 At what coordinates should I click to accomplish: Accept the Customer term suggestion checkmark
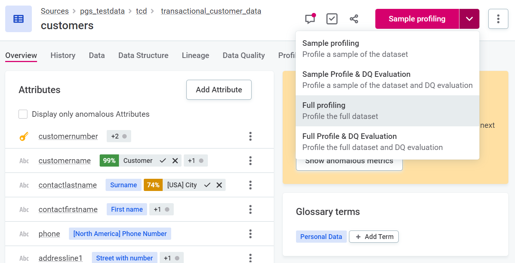pos(163,161)
